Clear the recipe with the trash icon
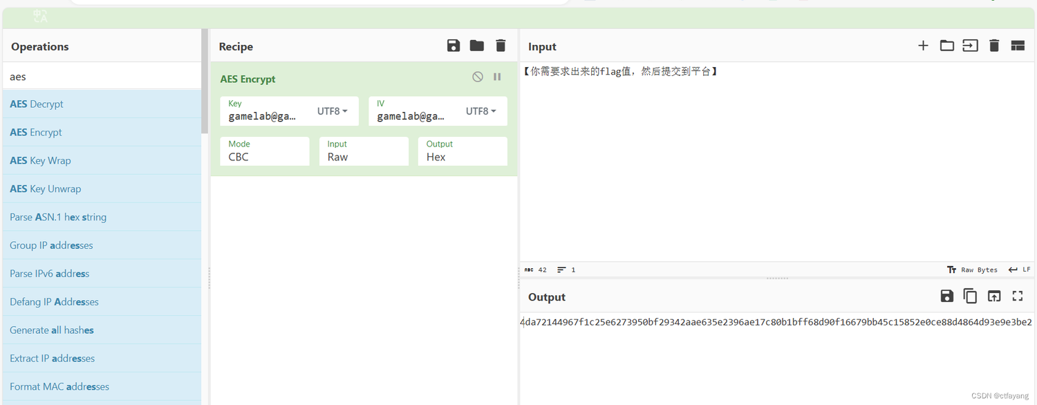The image size is (1037, 405). pos(501,46)
